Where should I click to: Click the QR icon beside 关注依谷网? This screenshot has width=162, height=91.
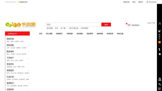point(147,2)
